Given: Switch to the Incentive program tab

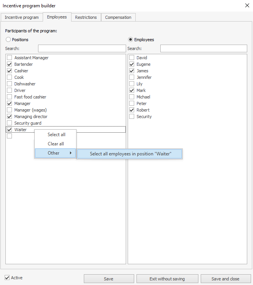Looking at the screenshot, I should pyautogui.click(x=22, y=17).
